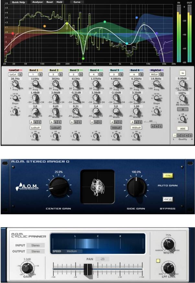Viewport: 195px width, 283px height.
Task: Open the Cyclic Panner Output Stereo selector
Action: point(36,251)
